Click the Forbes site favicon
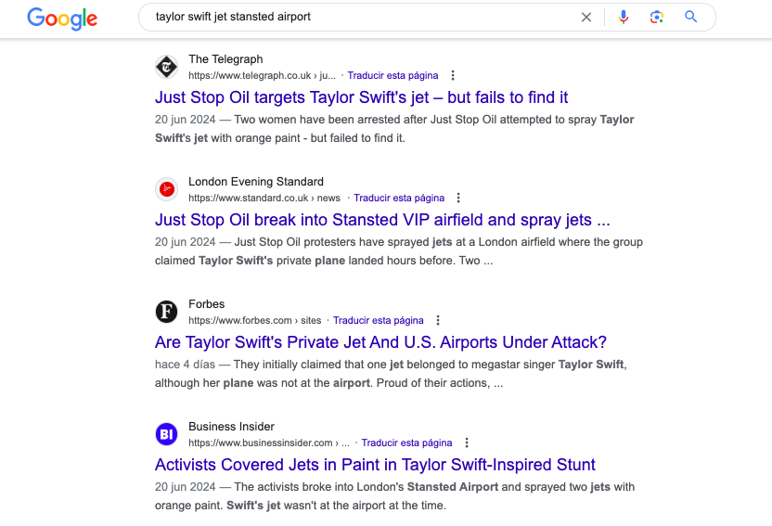Screen dimensions: 772x526 coord(166,312)
